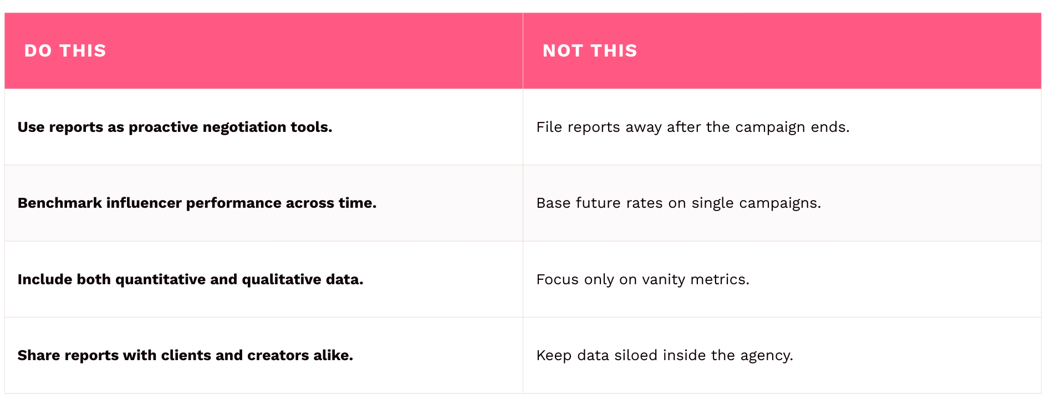The image size is (1046, 405).
Task: Select "Include both quantitative and qualitative data" cell
Action: tap(190, 279)
